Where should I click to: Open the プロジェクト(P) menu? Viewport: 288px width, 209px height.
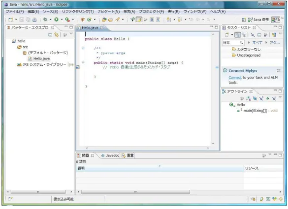[x=151, y=12]
